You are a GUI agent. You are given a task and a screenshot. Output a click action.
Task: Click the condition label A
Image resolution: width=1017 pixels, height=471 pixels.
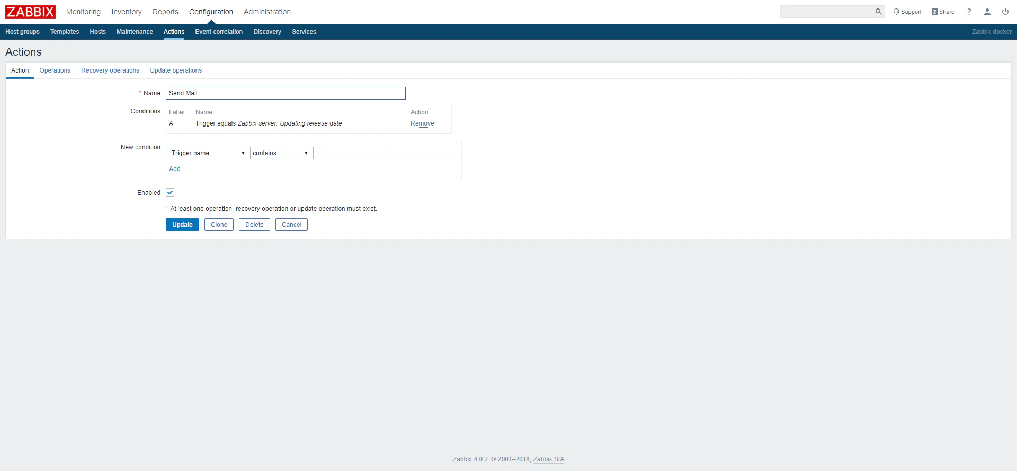[x=171, y=123]
